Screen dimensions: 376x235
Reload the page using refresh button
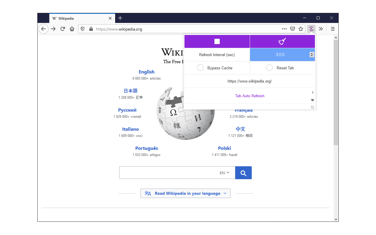[63, 29]
